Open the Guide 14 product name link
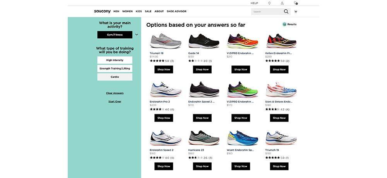387x178 pixels. (x=193, y=53)
